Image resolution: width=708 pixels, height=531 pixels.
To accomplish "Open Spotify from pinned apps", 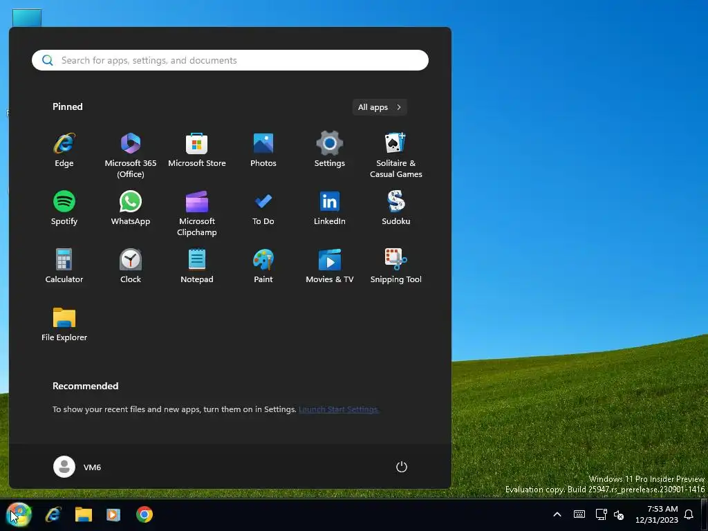I will [64, 207].
